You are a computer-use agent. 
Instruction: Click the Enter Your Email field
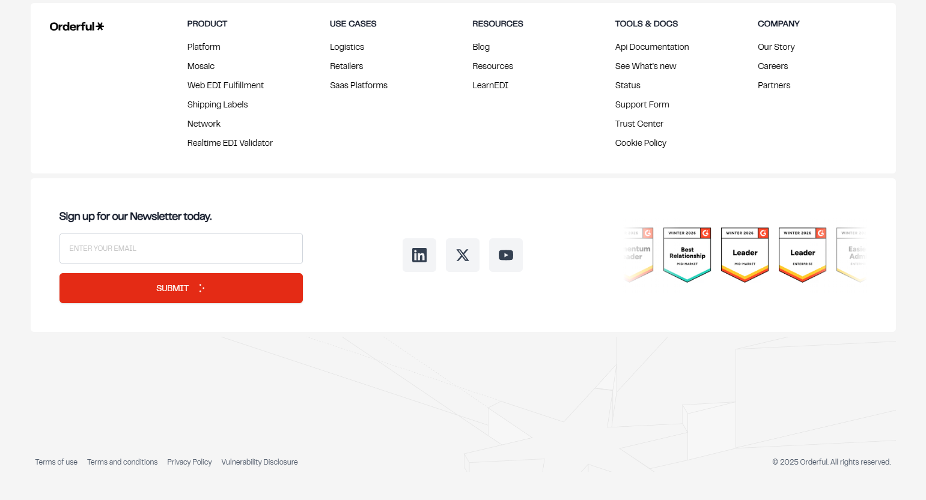pyautogui.click(x=181, y=248)
